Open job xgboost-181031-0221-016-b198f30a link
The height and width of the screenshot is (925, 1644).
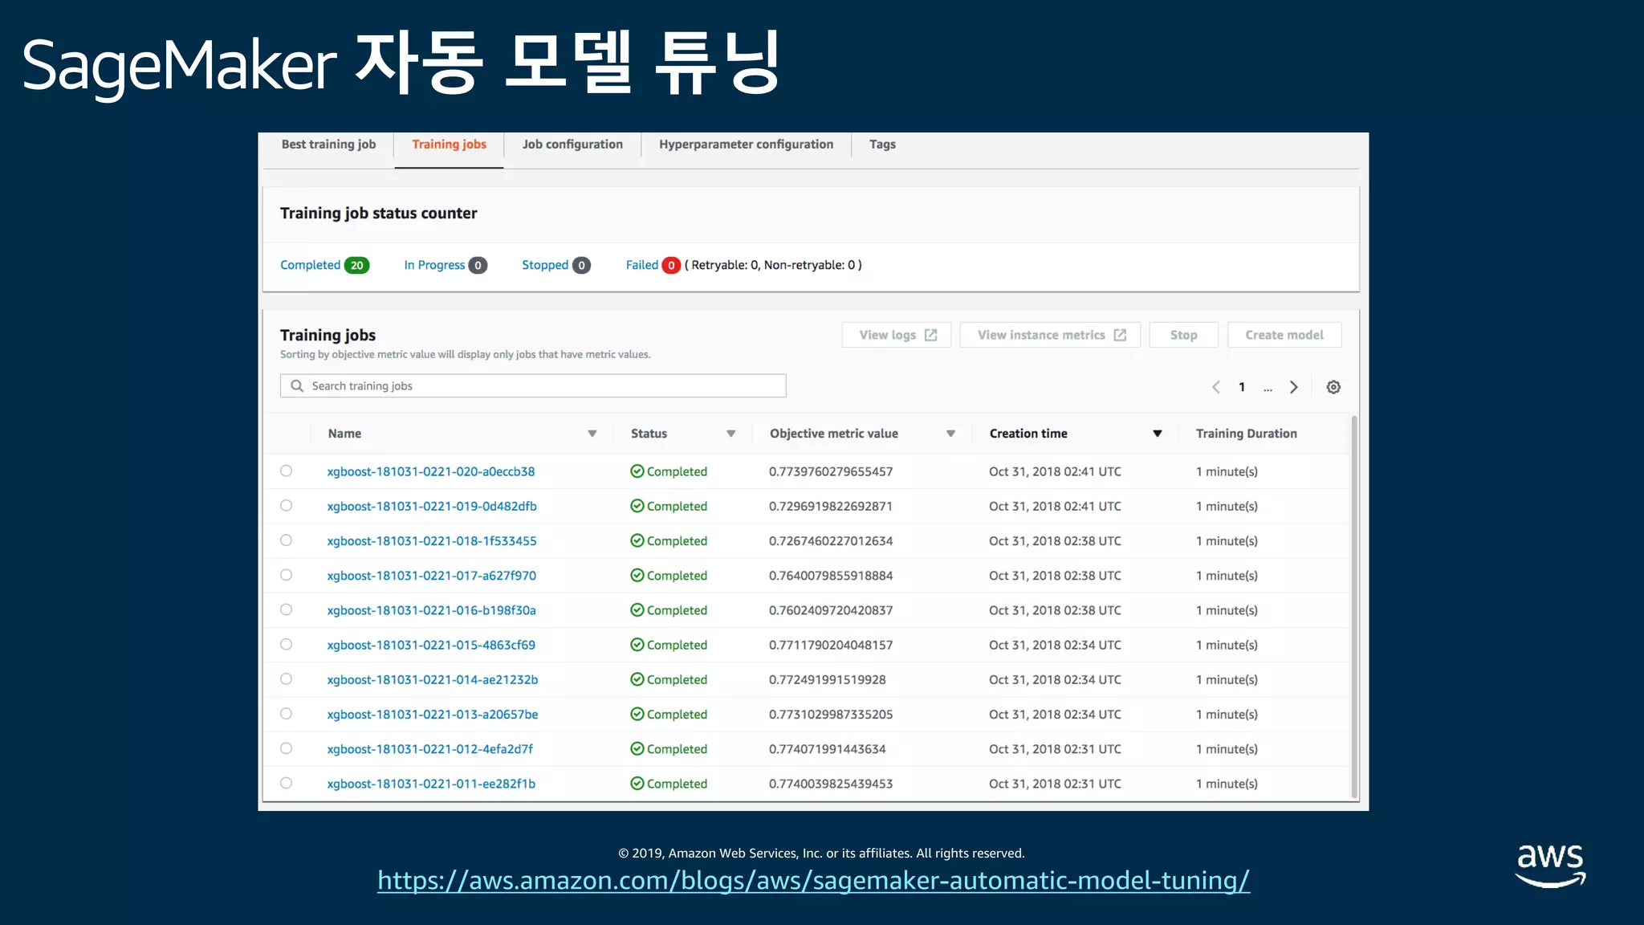coord(431,611)
